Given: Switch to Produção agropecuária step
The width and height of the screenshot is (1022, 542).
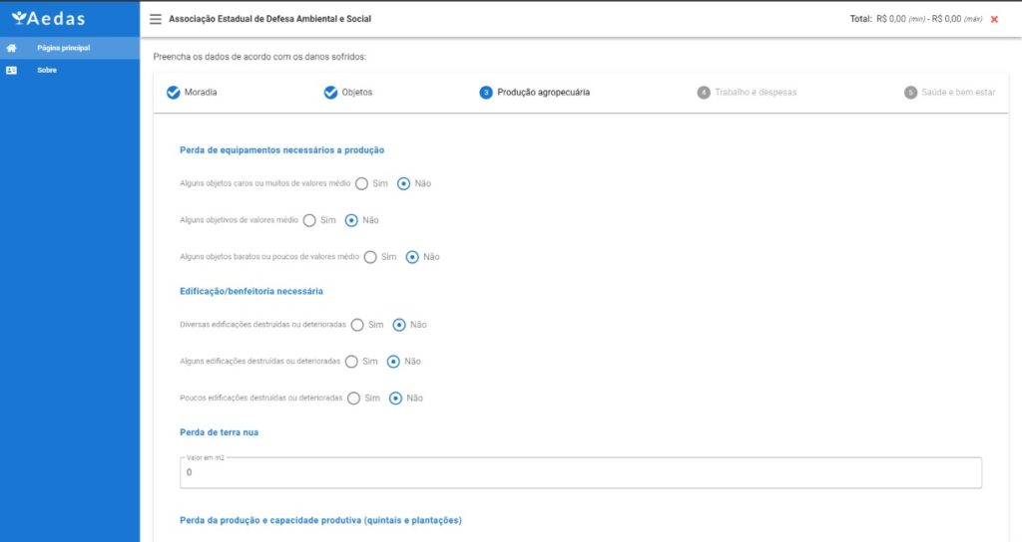Looking at the screenshot, I should pyautogui.click(x=543, y=93).
